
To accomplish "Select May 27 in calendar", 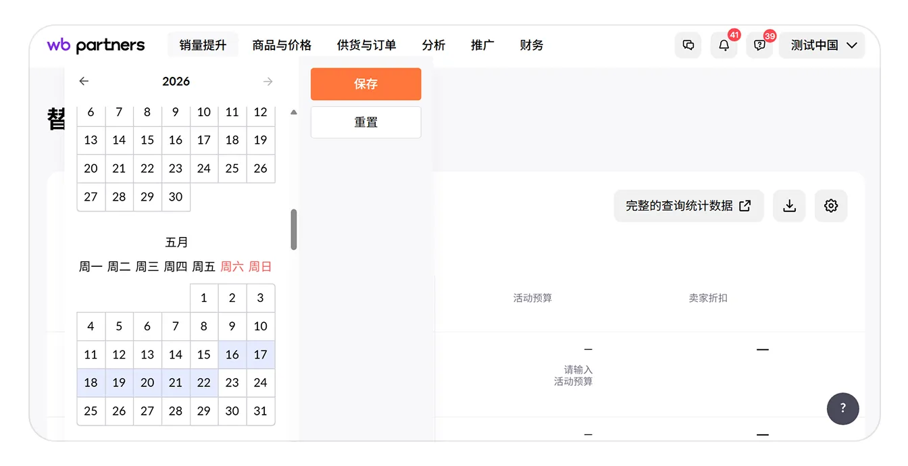I will coord(147,411).
